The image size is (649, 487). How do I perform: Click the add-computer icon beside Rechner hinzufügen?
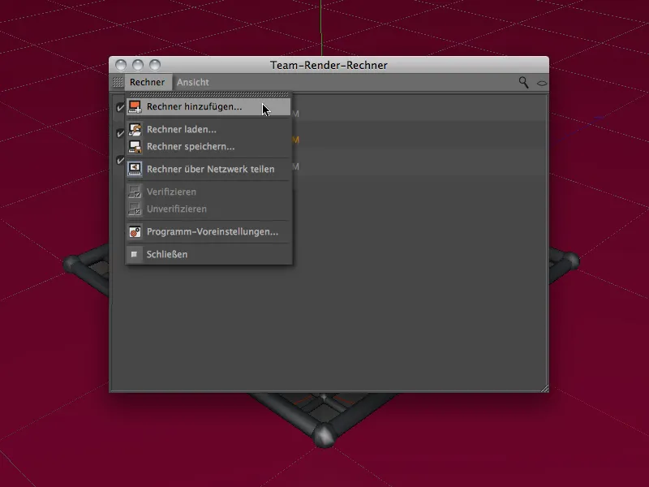(135, 107)
